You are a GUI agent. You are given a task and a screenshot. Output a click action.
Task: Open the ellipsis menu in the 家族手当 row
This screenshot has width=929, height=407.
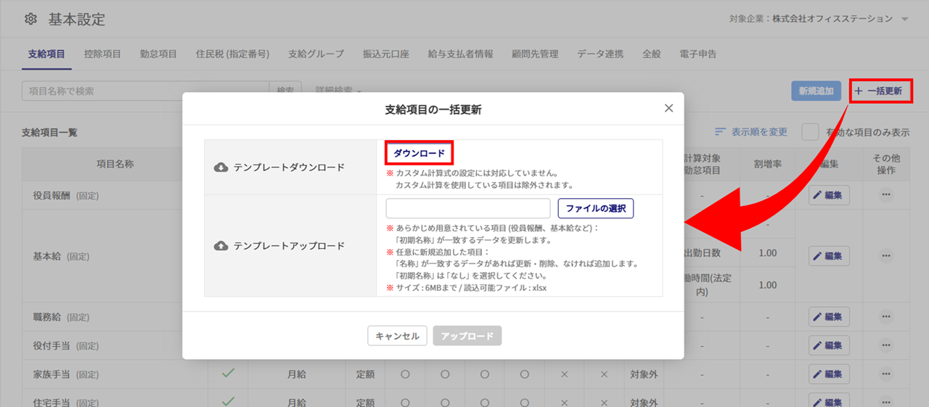885,374
